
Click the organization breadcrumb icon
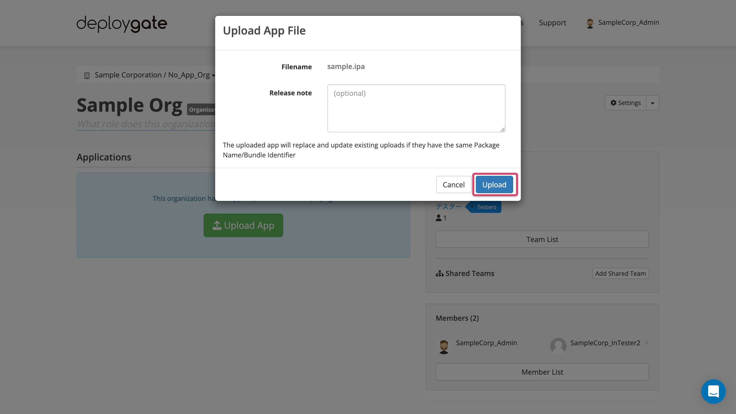(86, 75)
